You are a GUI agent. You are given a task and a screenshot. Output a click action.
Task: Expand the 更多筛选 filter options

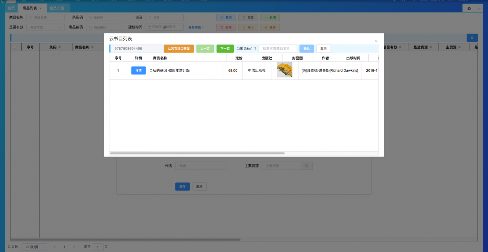(196, 27)
